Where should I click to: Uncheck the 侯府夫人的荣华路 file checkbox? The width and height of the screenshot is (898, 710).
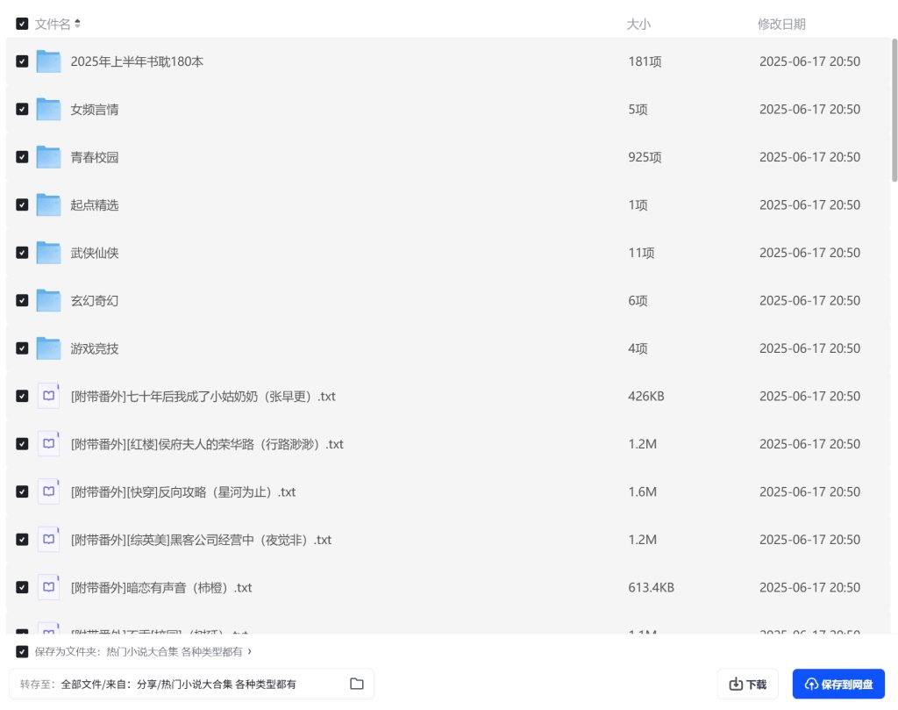(22, 444)
